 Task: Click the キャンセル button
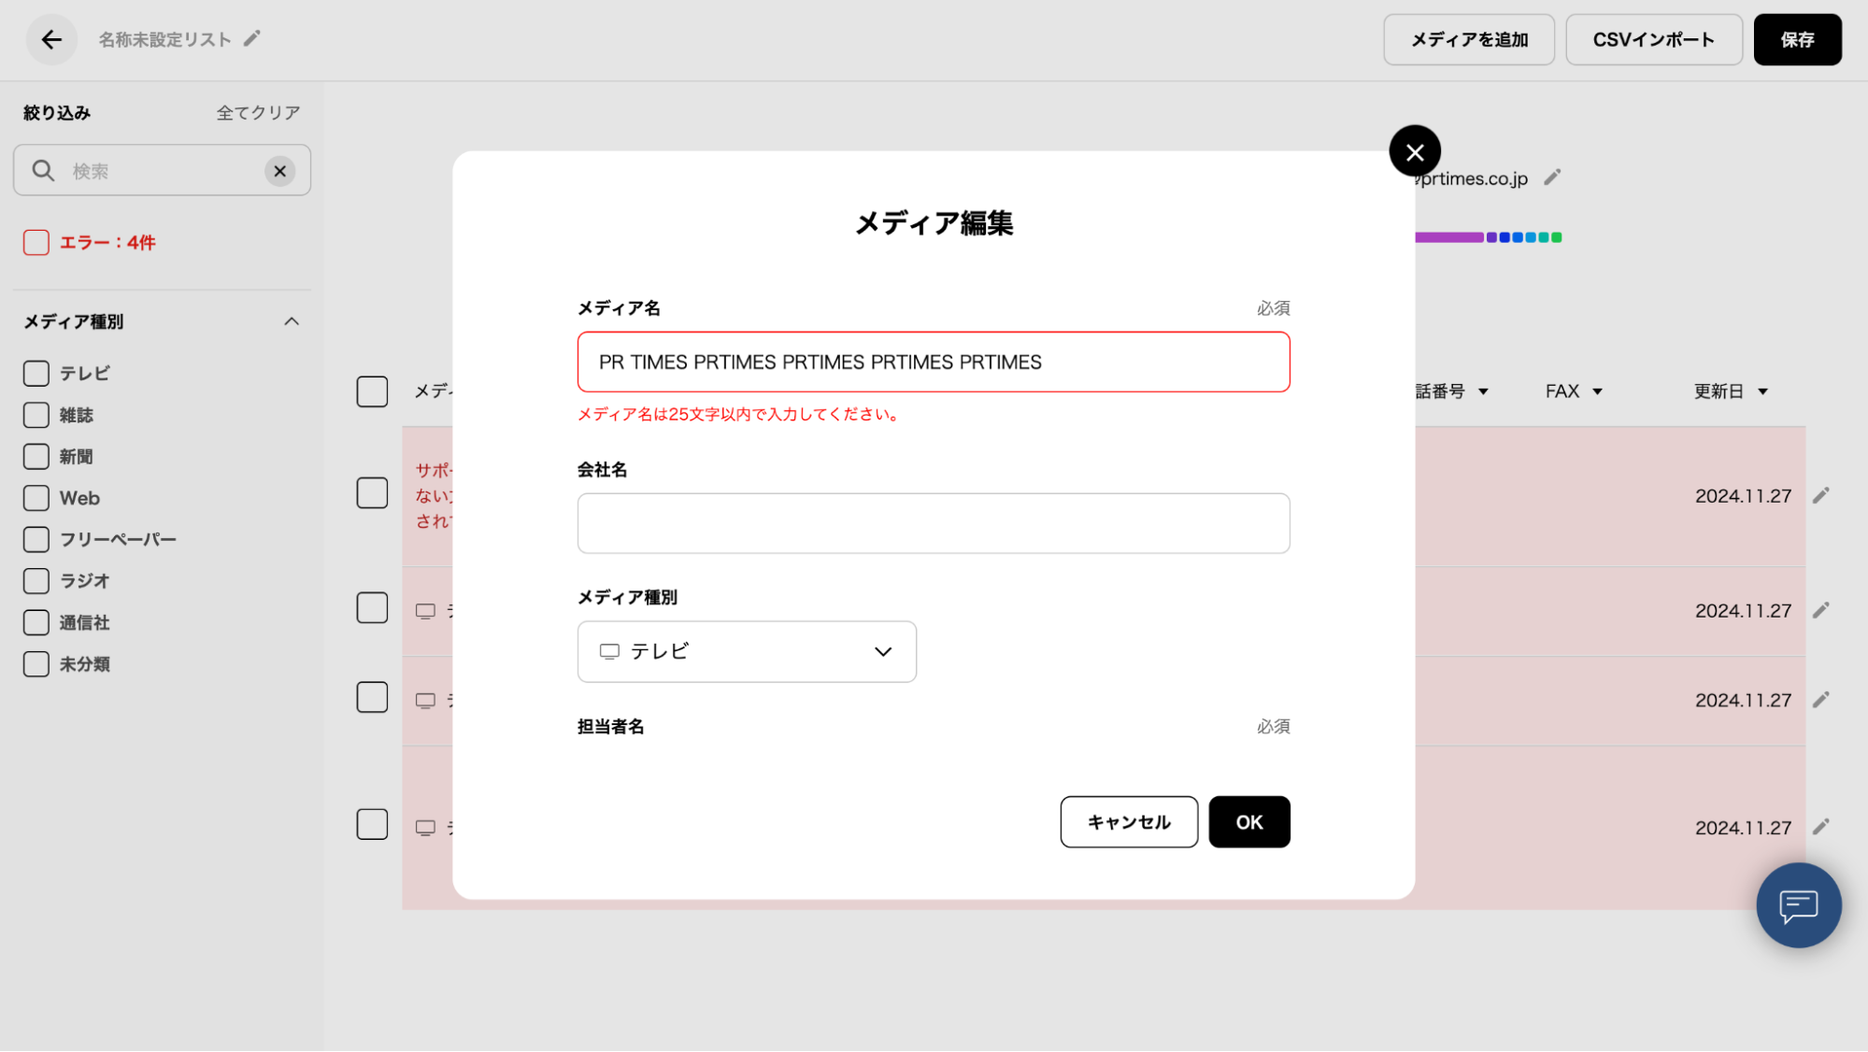click(x=1128, y=822)
